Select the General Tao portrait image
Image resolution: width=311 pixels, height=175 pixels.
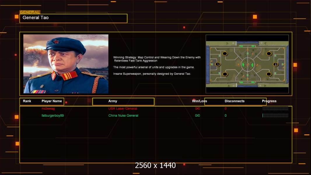(66, 64)
